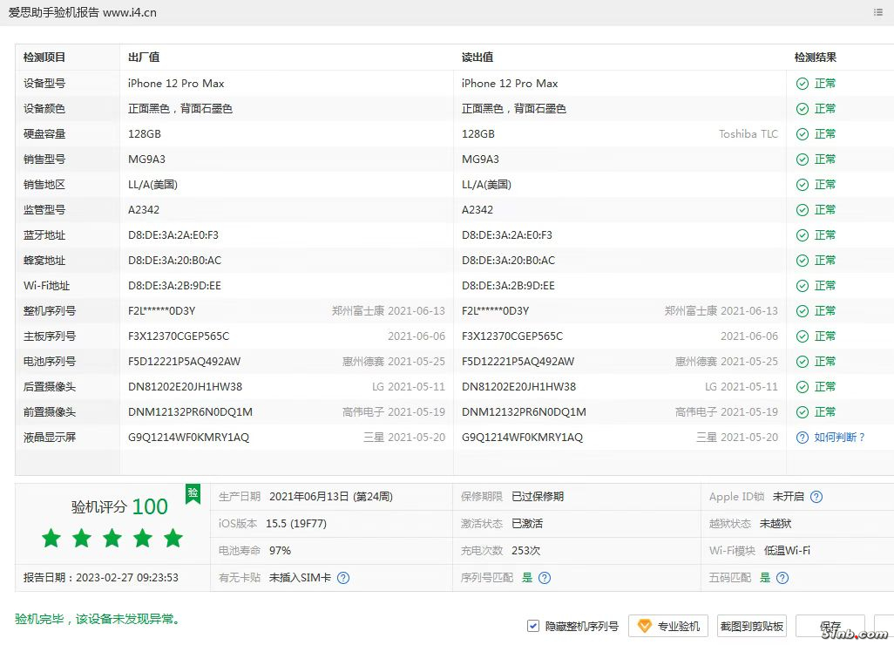Select factory Wi-Fi address D8:DE:3A:2B:9D:EE
The height and width of the screenshot is (645, 894).
coord(174,286)
